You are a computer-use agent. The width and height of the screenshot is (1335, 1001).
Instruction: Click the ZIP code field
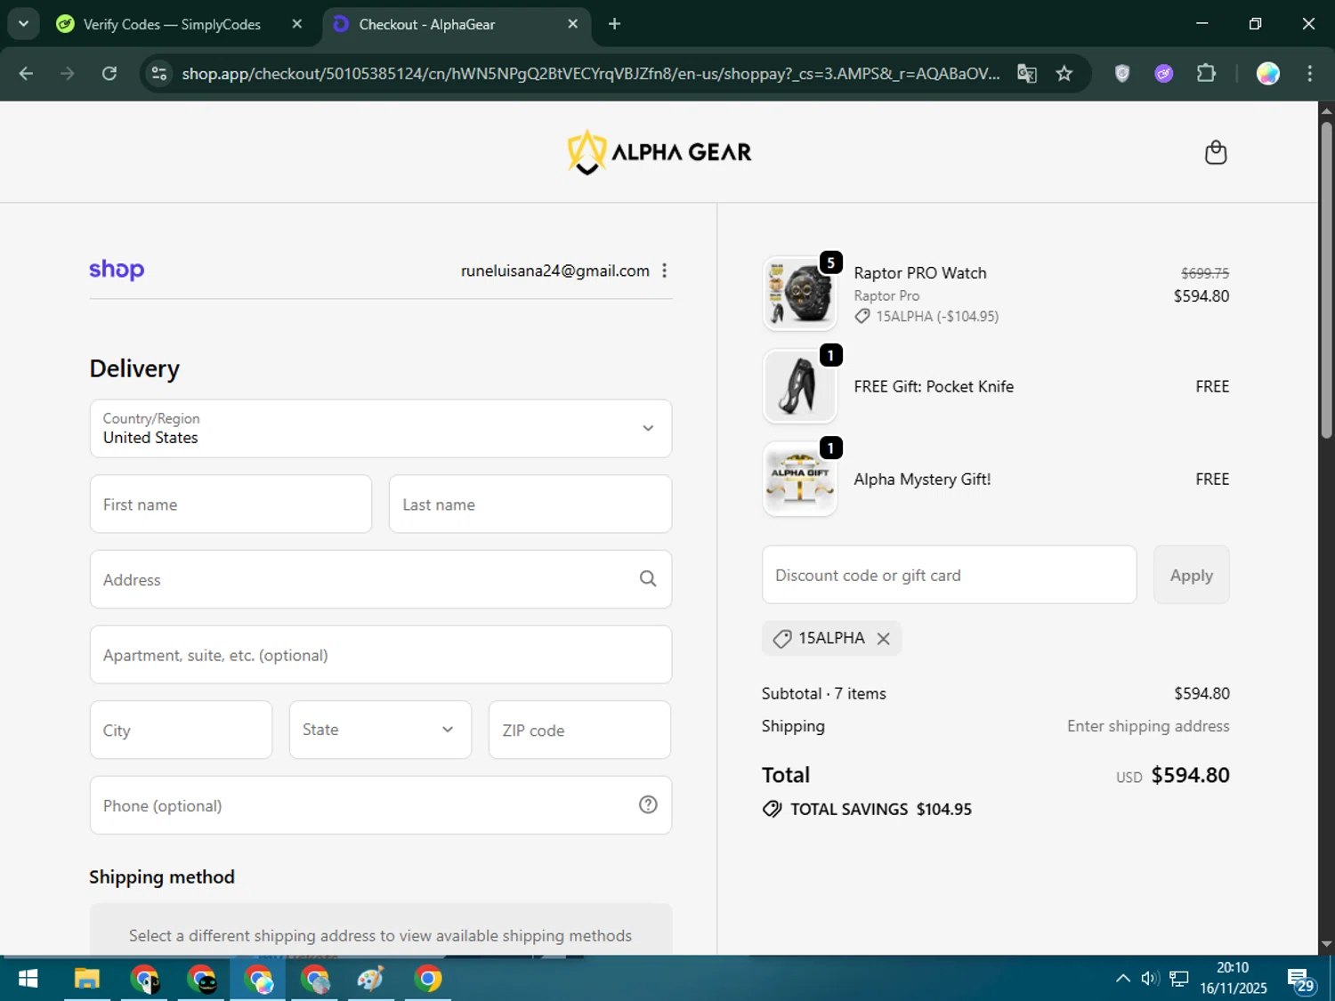pyautogui.click(x=579, y=730)
